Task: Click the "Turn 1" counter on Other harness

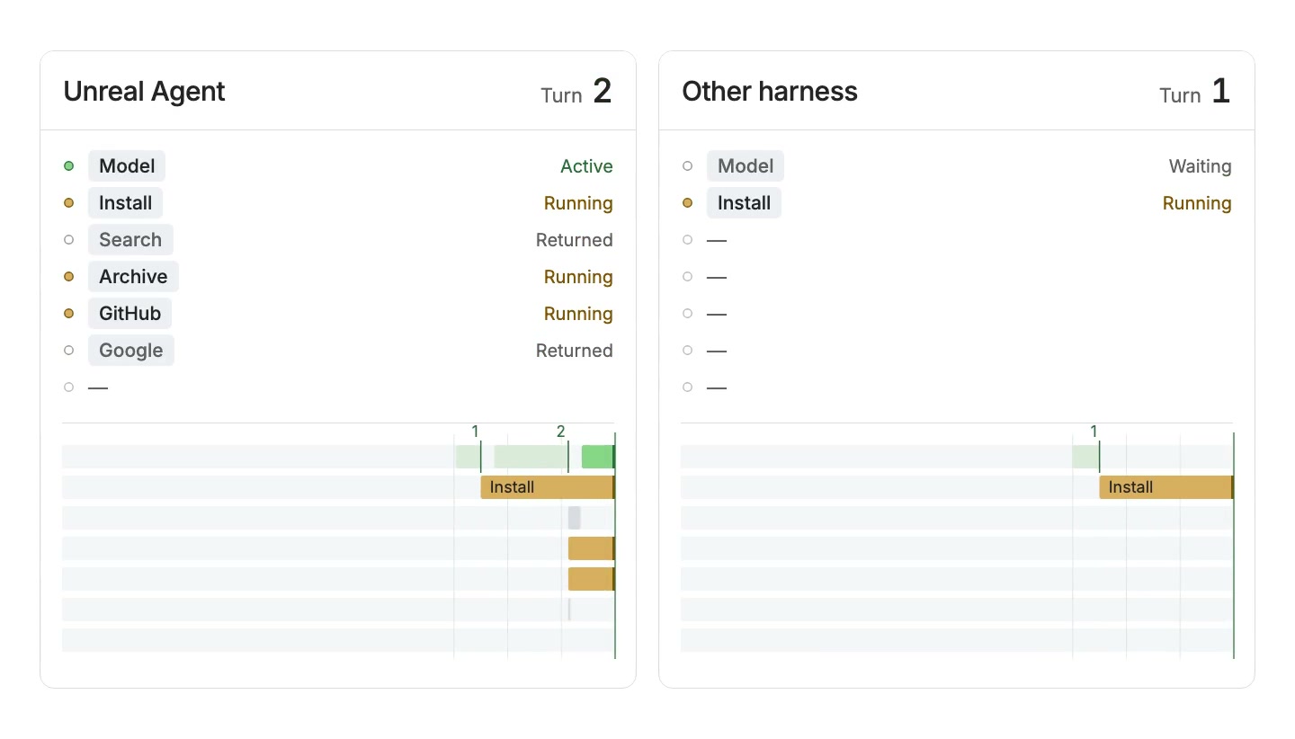Action: (1195, 92)
